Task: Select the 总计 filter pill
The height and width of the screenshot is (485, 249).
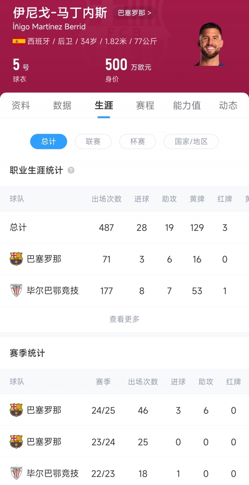Action: [48, 141]
